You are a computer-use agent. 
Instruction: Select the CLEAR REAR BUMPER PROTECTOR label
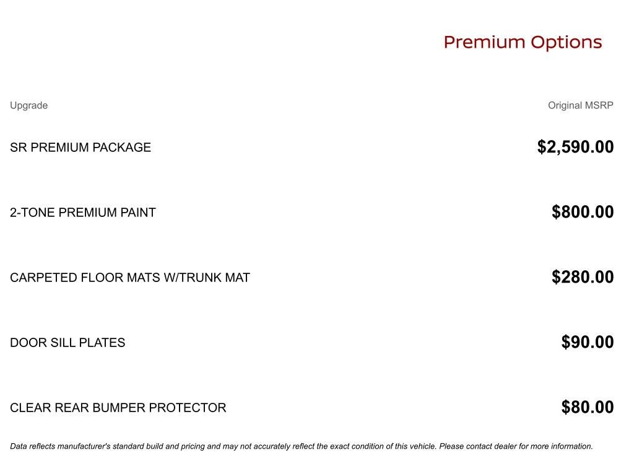coord(118,408)
